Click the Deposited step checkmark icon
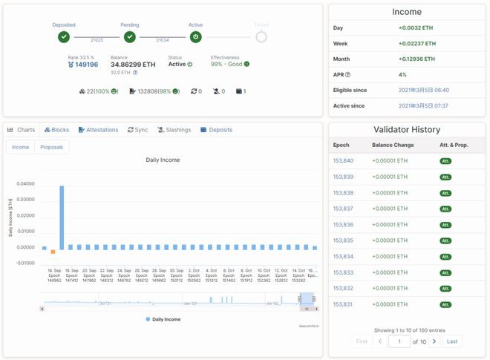 64,36
